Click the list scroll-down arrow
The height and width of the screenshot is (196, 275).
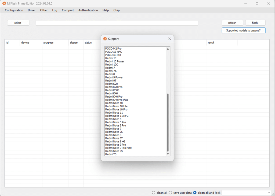point(168,154)
